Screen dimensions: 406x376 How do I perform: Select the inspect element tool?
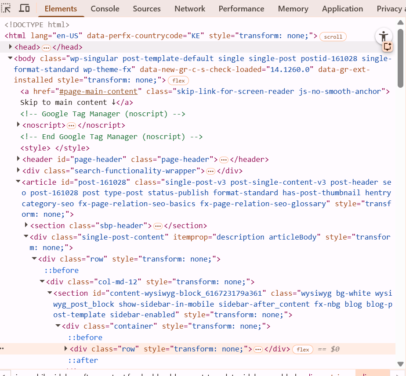[6, 8]
